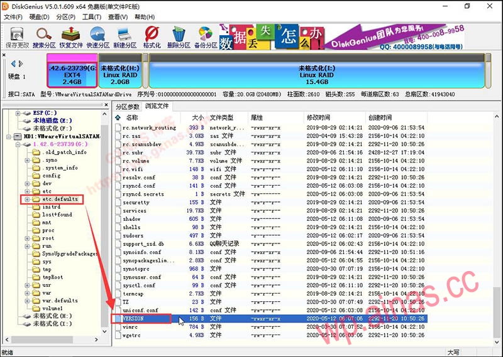Choose the Format (格式化) toolbar icon

click(152, 38)
